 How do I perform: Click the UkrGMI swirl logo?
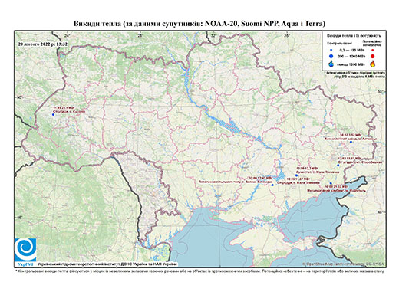click(x=25, y=250)
